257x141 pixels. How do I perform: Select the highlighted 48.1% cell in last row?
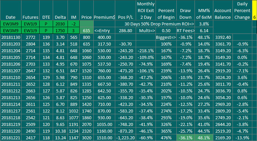tap(204, 138)
